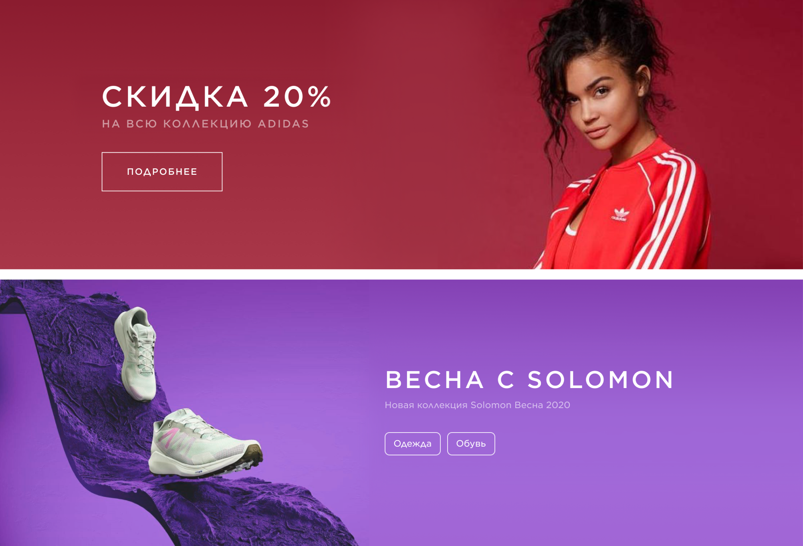
Task: Click the upper white sneaker
Action: (x=136, y=354)
